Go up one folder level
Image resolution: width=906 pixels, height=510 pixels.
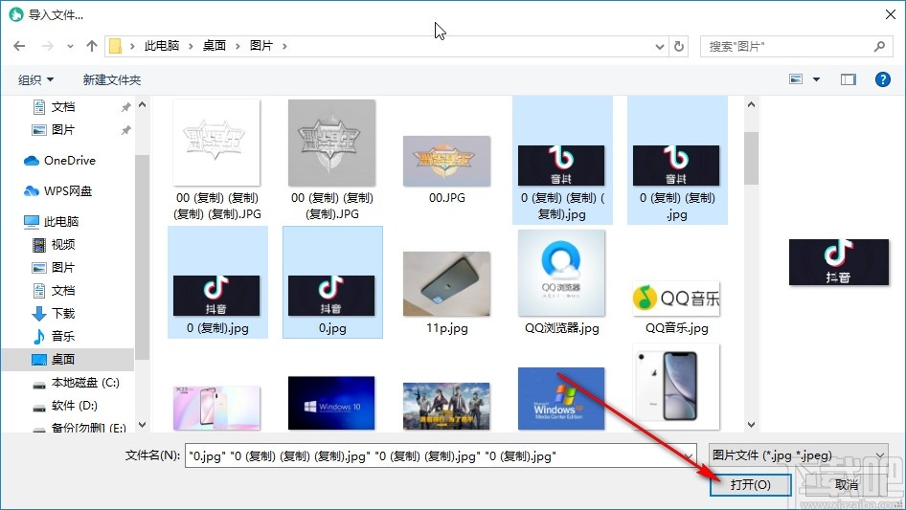coord(91,46)
